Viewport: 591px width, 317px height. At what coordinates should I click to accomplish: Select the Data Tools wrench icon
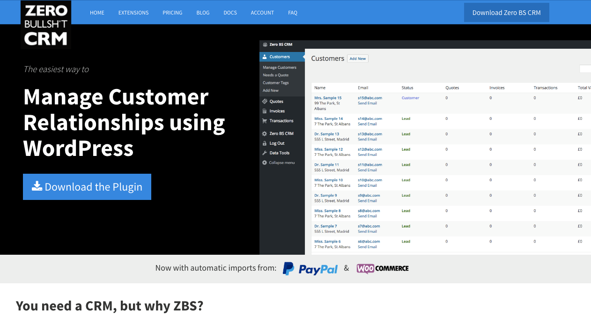click(265, 153)
